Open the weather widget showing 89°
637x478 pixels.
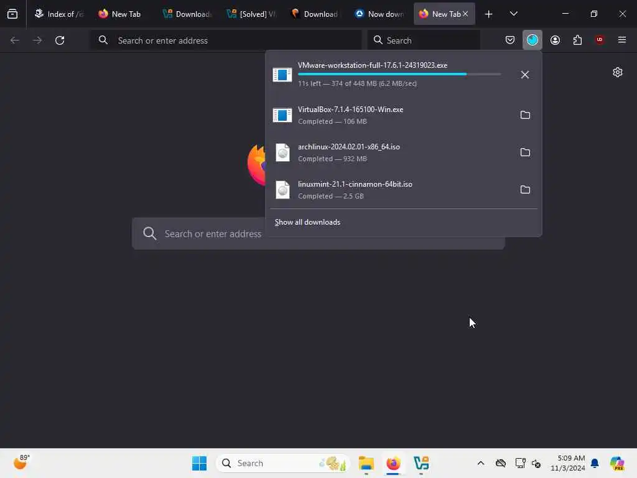point(21,462)
